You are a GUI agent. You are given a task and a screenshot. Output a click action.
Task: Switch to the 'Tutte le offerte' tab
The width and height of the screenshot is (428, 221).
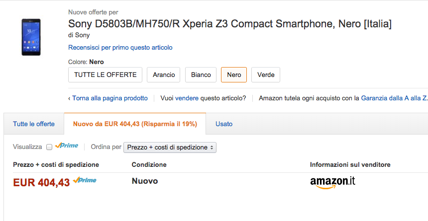point(34,124)
